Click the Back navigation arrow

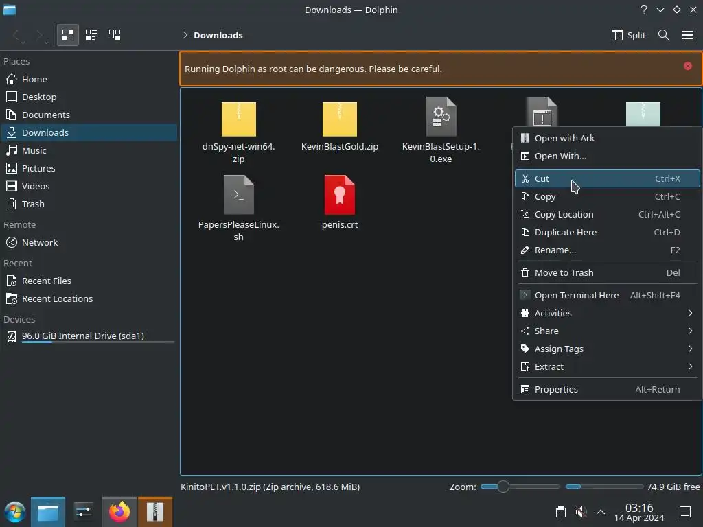pyautogui.click(x=16, y=35)
